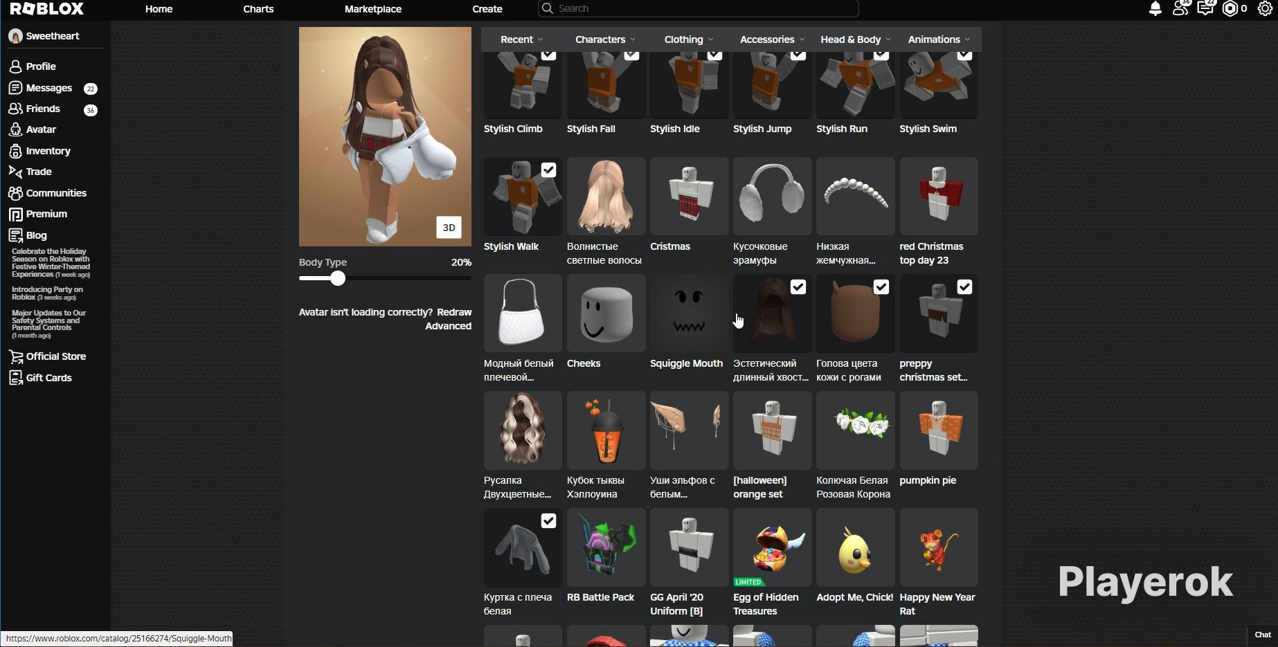Select the Cristmas outfit thumbnail
This screenshot has width=1278, height=647.
[689, 196]
